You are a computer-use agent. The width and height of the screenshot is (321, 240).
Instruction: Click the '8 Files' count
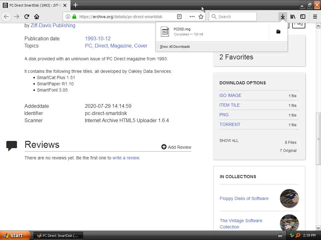click(291, 142)
